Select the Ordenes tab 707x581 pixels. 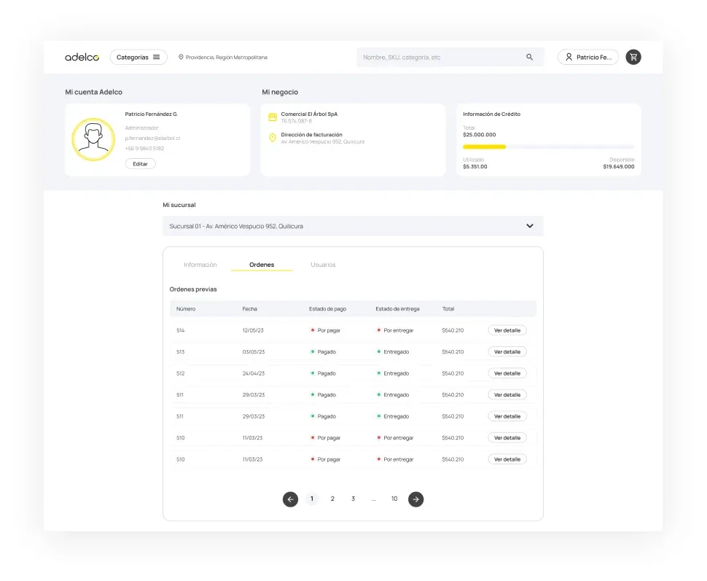point(262,265)
